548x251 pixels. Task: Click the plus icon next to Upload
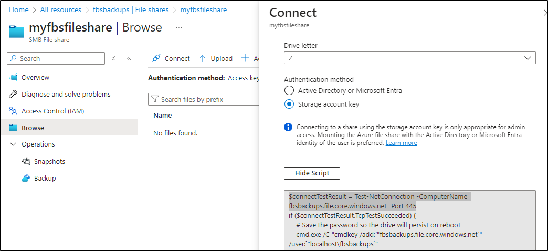(245, 58)
